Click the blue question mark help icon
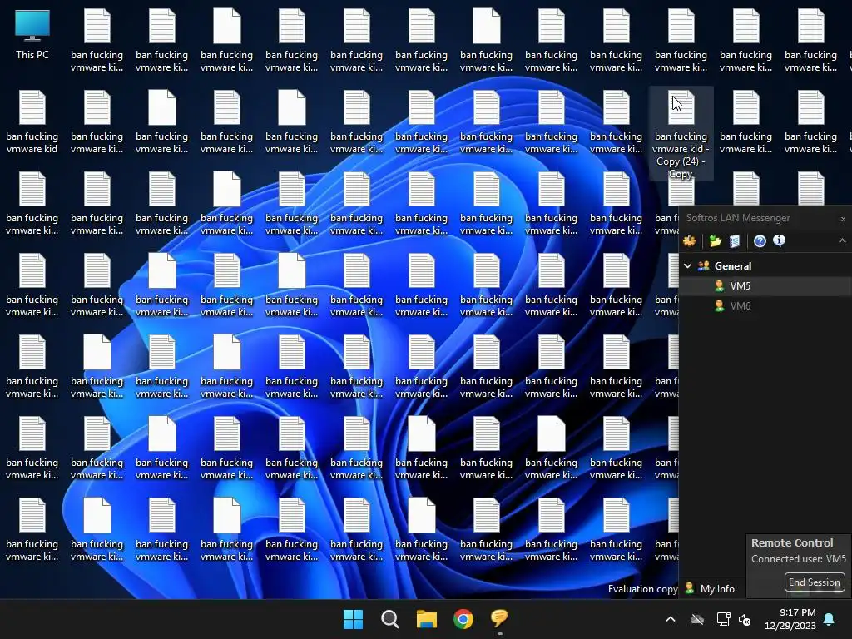852x639 pixels. click(760, 241)
